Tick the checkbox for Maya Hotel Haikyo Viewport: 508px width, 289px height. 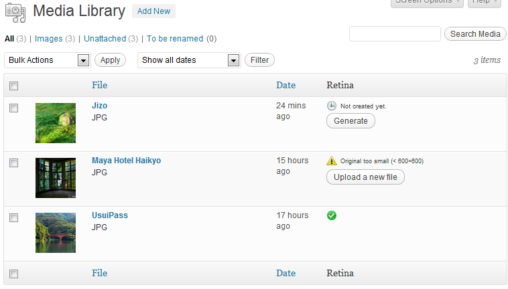tap(14, 163)
